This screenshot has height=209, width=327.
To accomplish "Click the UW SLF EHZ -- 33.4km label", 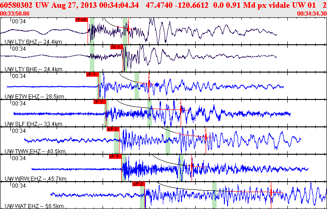I will [x=33, y=124].
